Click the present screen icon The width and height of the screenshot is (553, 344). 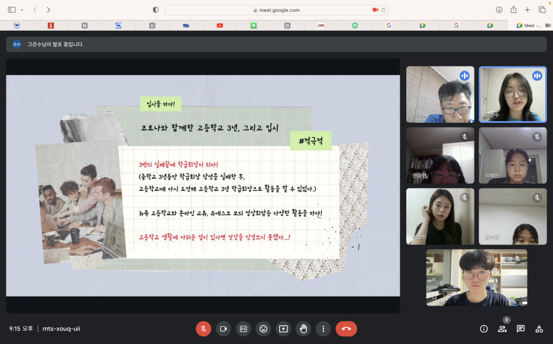pyautogui.click(x=283, y=329)
